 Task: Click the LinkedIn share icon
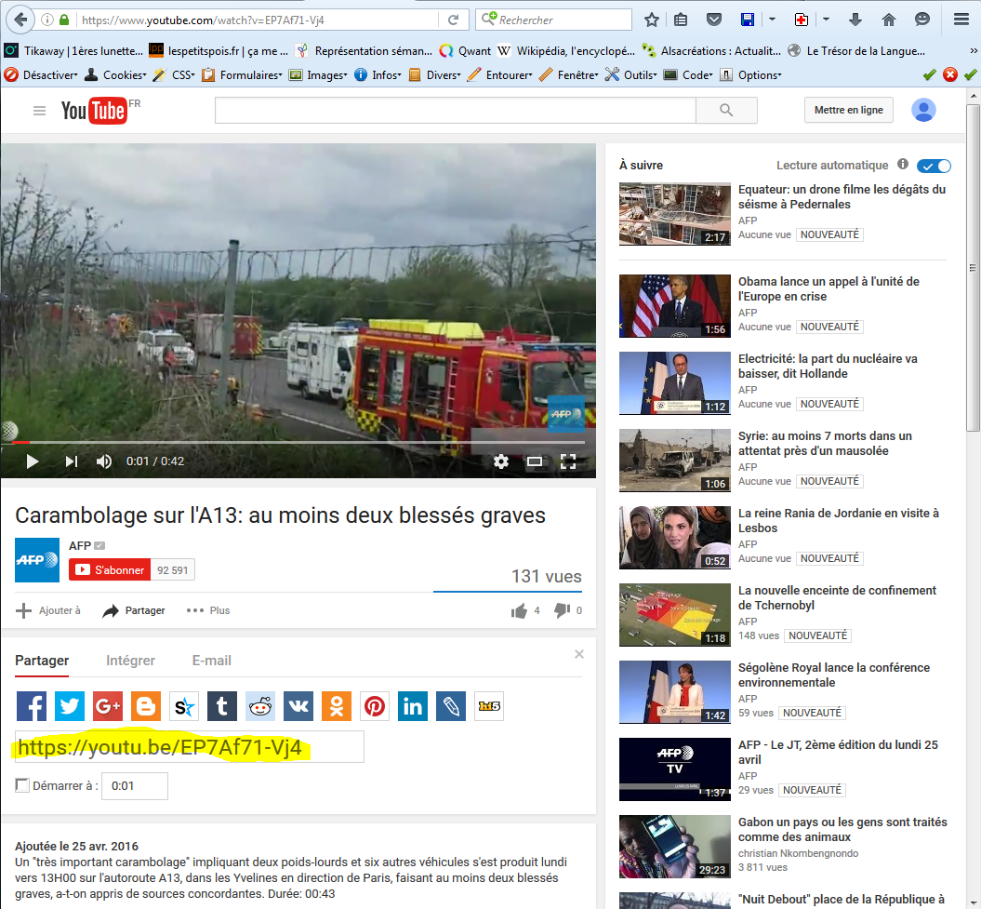click(413, 706)
